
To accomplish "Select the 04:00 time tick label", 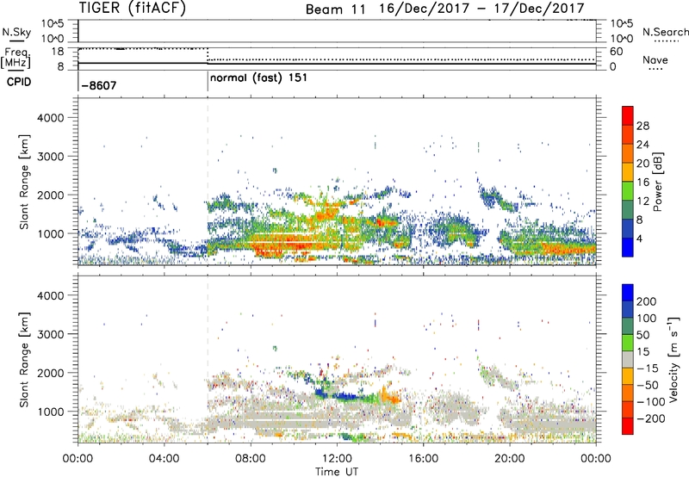I will pos(164,459).
